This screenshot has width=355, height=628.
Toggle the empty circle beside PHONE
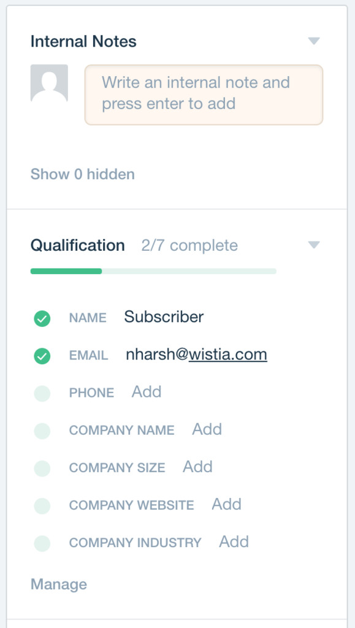42,393
